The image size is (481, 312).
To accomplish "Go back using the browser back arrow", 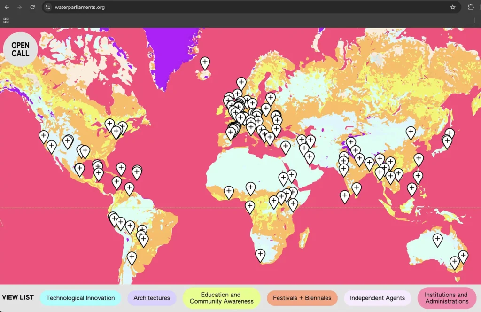I will pos(7,7).
